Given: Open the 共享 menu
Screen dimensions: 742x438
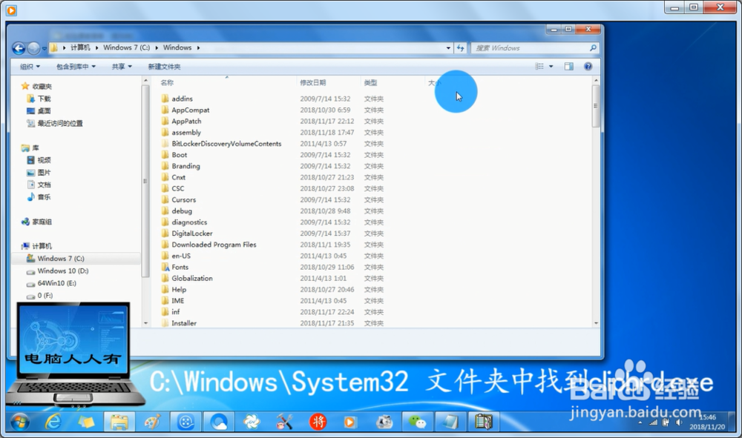Looking at the screenshot, I should 122,67.
